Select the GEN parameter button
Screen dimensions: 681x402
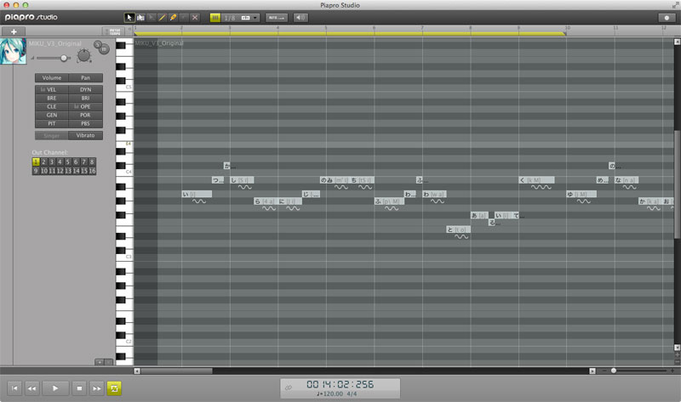click(52, 116)
